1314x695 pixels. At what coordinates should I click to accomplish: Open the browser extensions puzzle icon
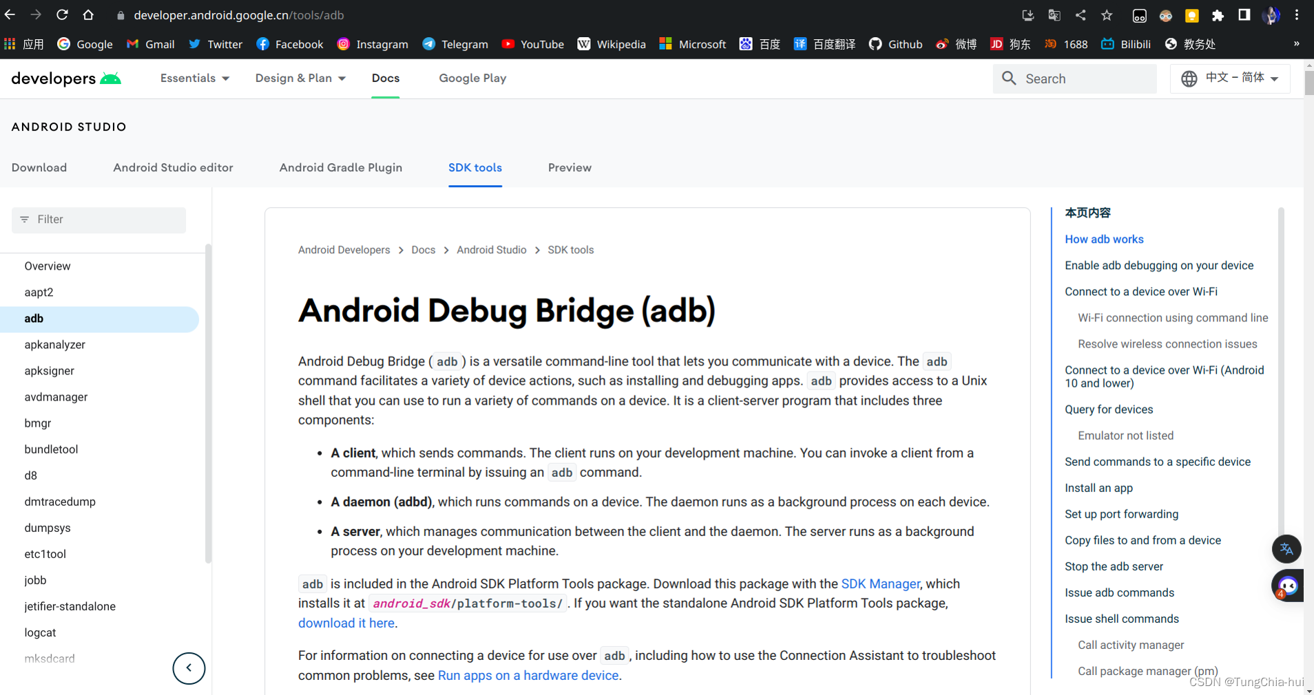click(1219, 14)
